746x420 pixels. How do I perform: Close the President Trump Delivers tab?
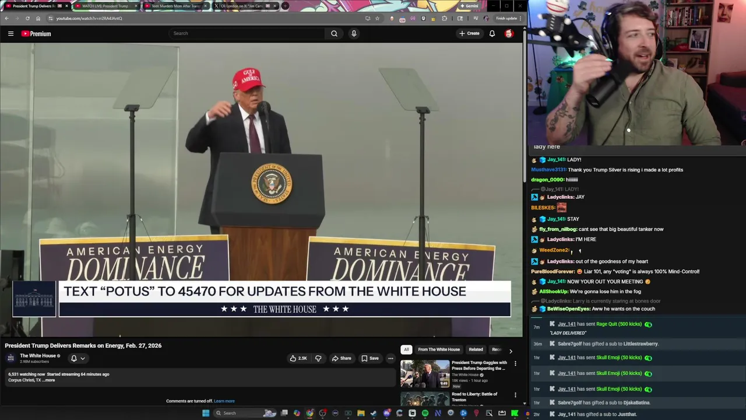click(66, 6)
